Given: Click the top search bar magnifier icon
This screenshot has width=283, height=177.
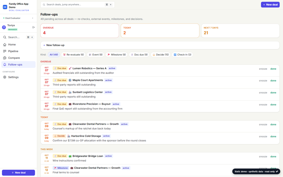Looking at the screenshot, I should tap(44, 5).
